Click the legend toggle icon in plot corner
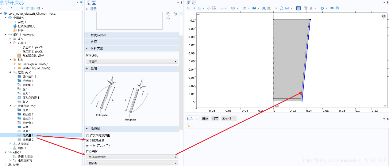Screen dimensions: 389x166 [383, 16]
